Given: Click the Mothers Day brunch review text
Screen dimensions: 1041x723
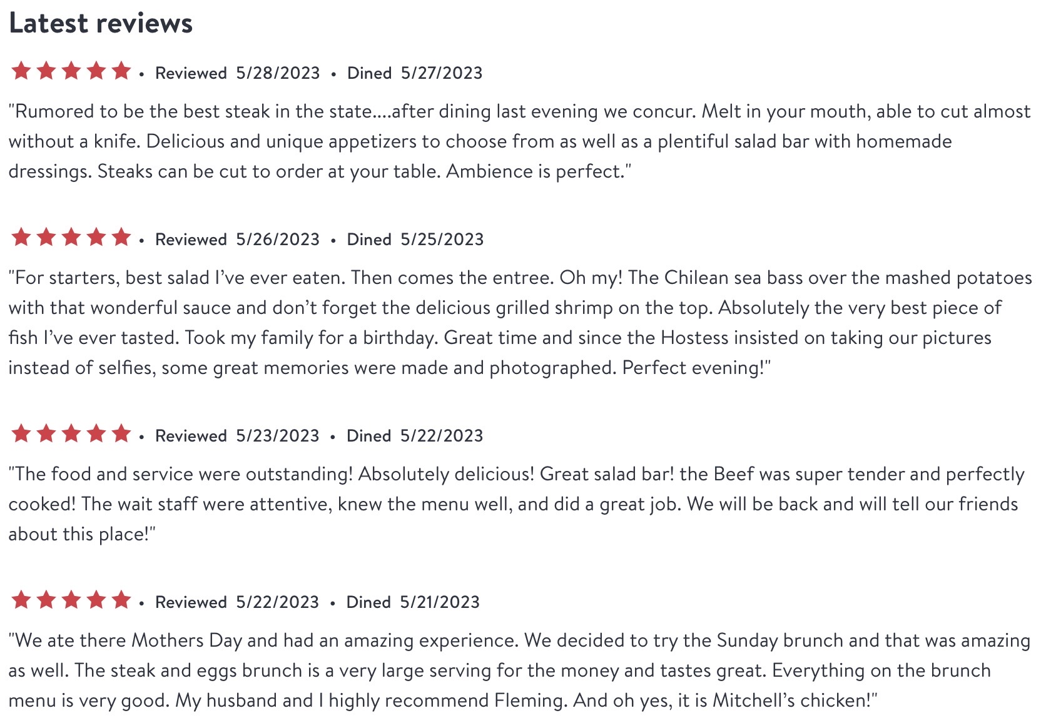Looking at the screenshot, I should tap(519, 670).
